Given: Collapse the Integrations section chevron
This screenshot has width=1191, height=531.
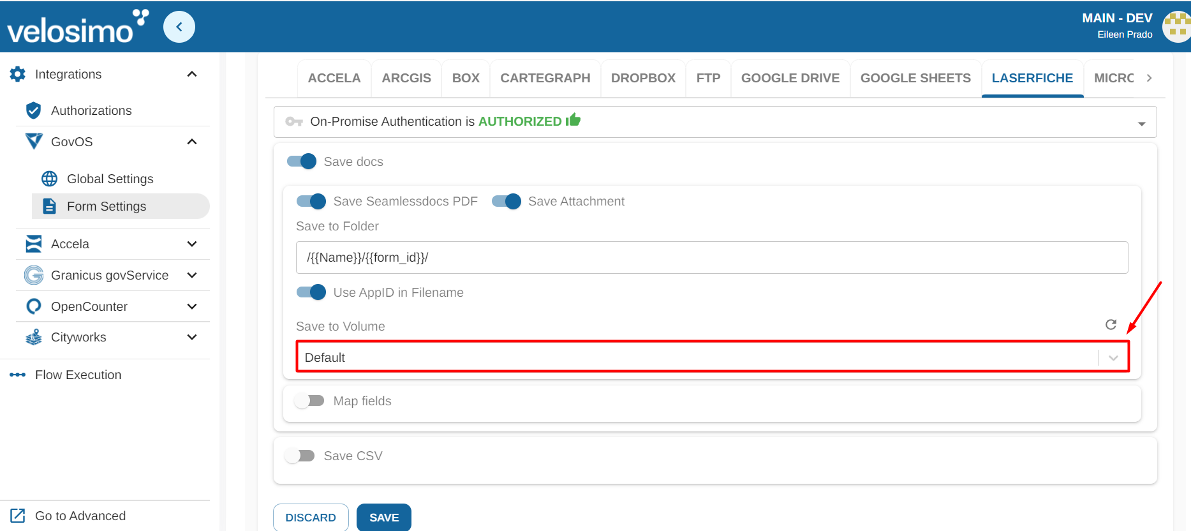Looking at the screenshot, I should [192, 74].
